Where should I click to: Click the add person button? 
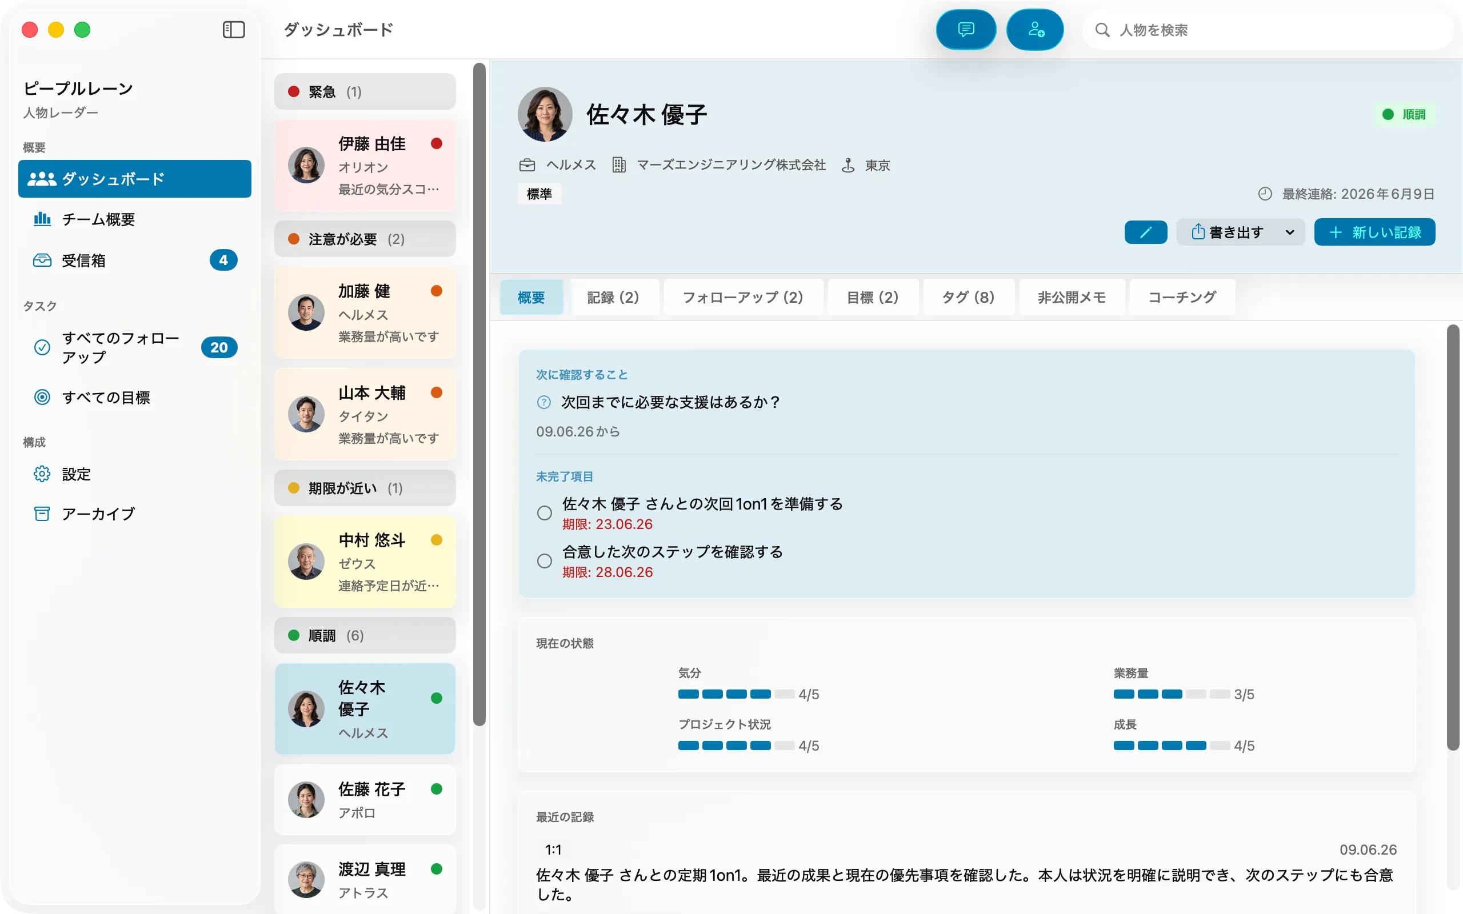(x=1035, y=30)
